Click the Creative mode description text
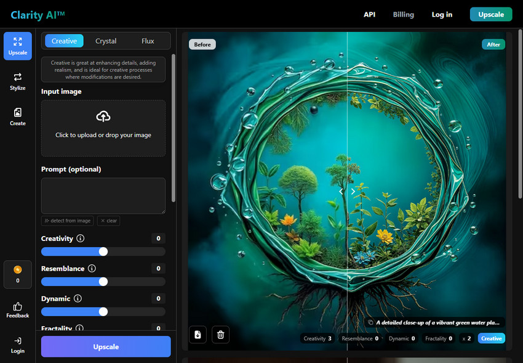 [103, 70]
